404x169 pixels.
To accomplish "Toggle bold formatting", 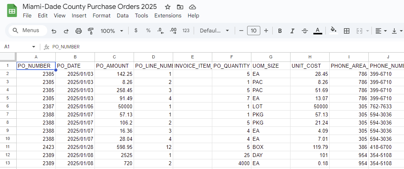I will [x=280, y=31].
